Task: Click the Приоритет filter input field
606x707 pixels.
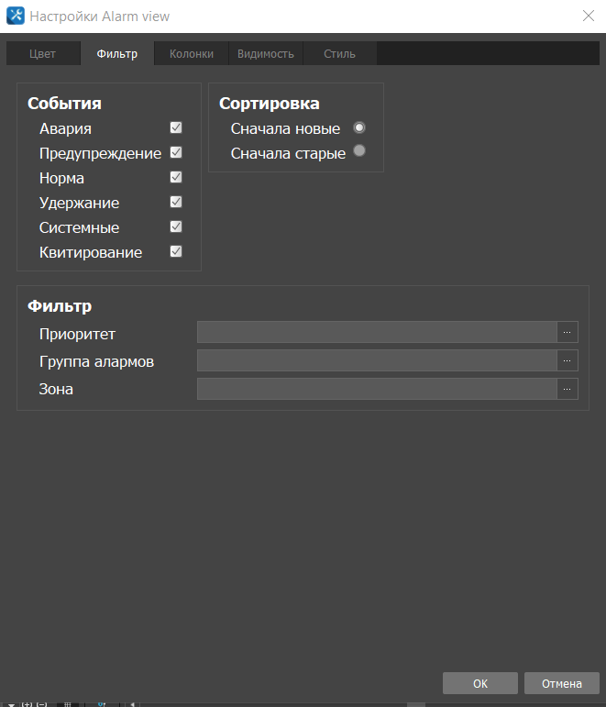Action: [x=377, y=332]
